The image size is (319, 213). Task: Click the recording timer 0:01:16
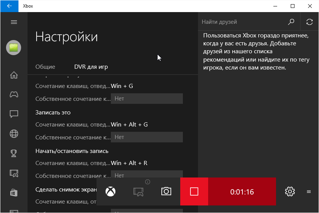tap(242, 192)
